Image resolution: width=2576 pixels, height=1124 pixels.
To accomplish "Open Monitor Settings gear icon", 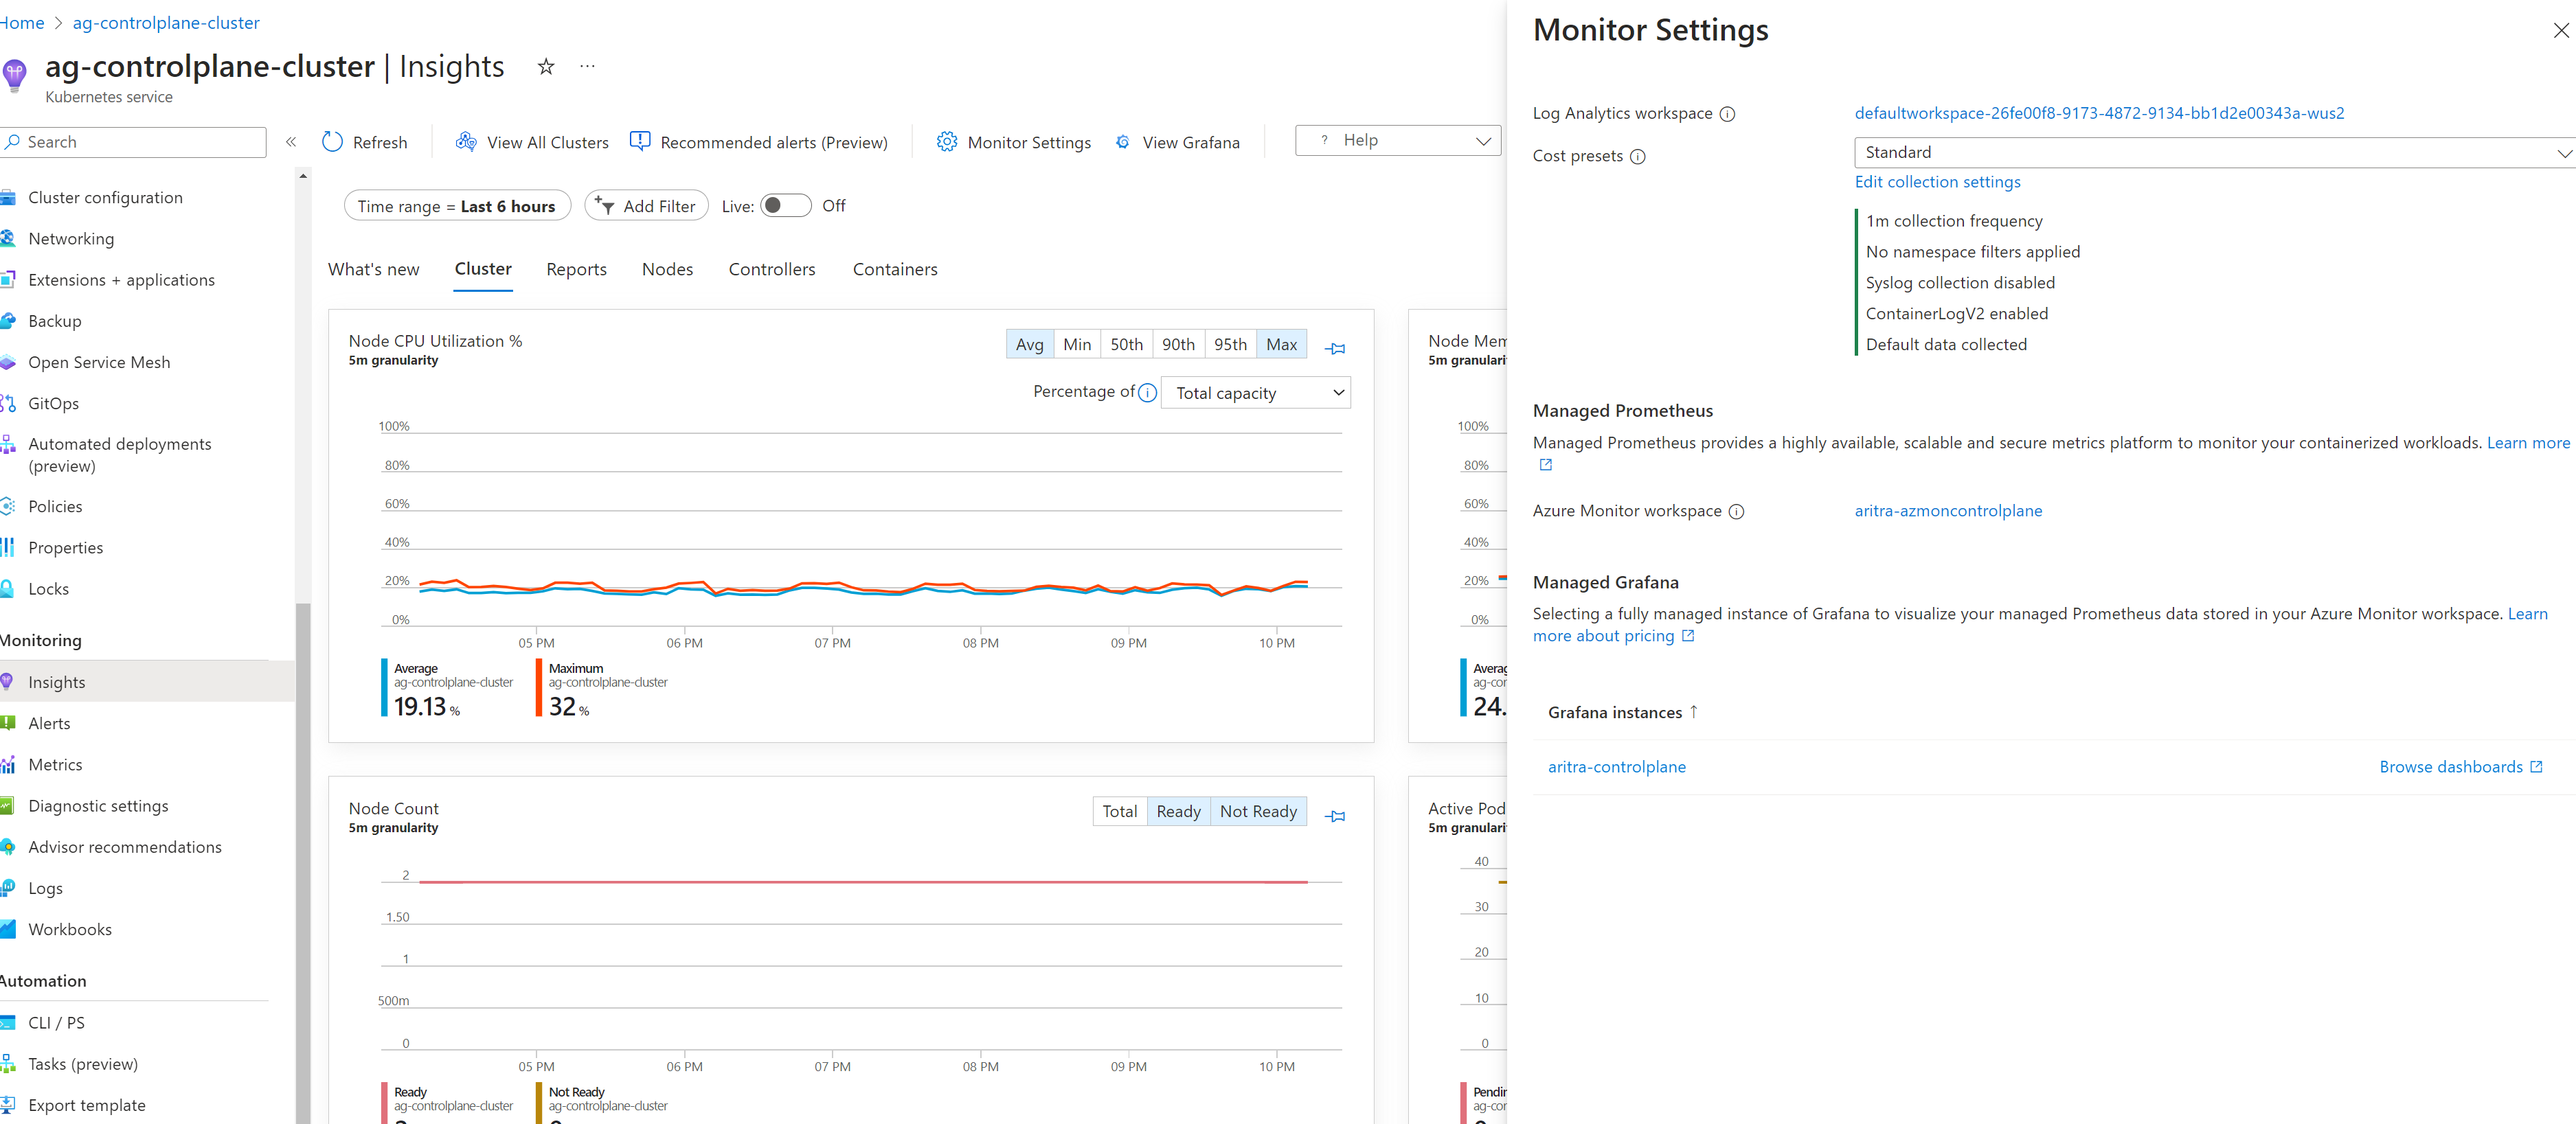I will pos(946,142).
